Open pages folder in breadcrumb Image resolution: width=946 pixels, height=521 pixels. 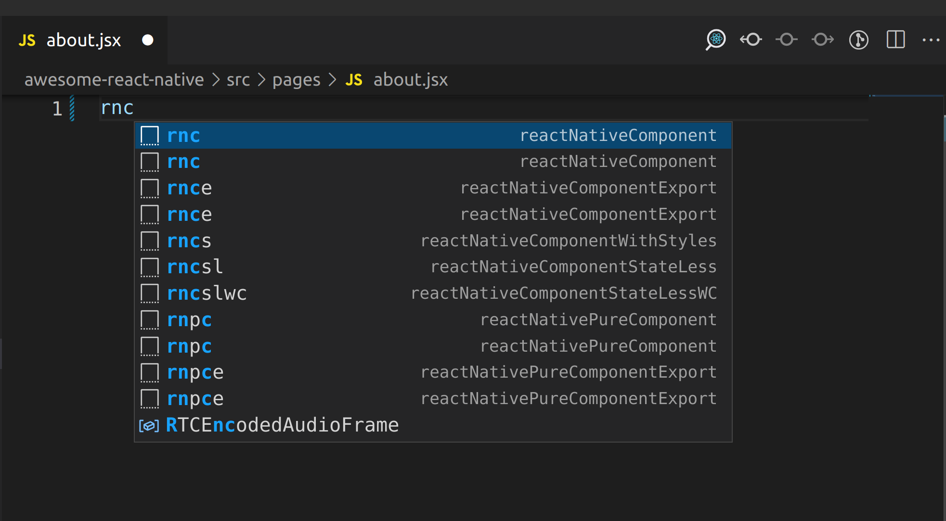click(297, 80)
